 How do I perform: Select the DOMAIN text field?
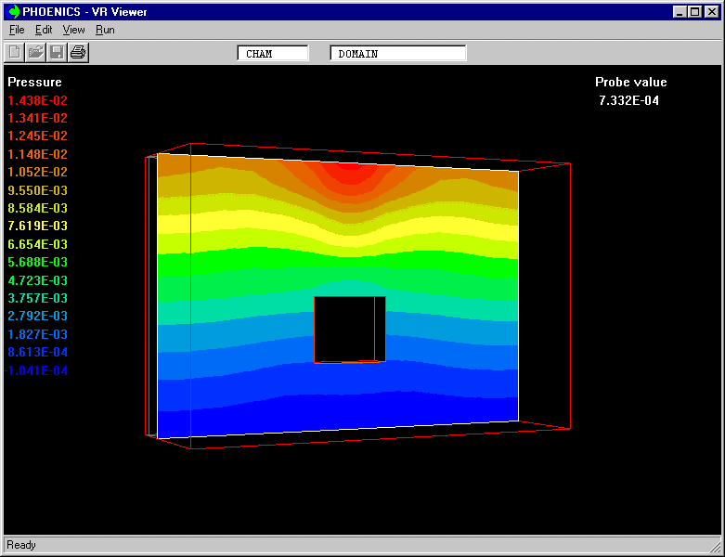tap(397, 54)
